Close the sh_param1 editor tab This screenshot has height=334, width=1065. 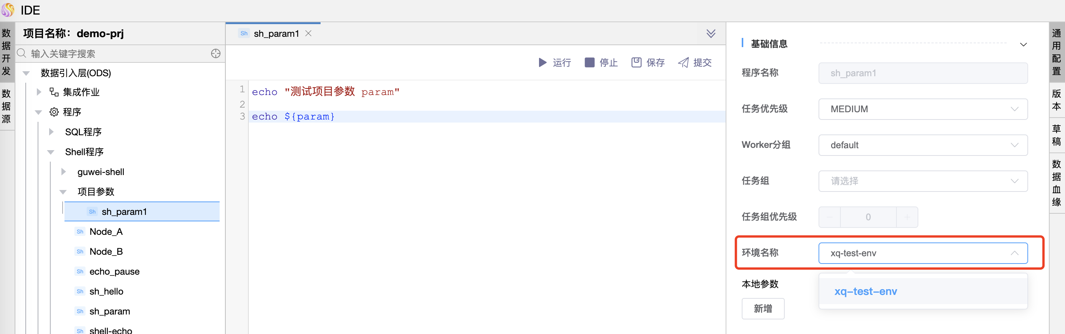(x=308, y=33)
